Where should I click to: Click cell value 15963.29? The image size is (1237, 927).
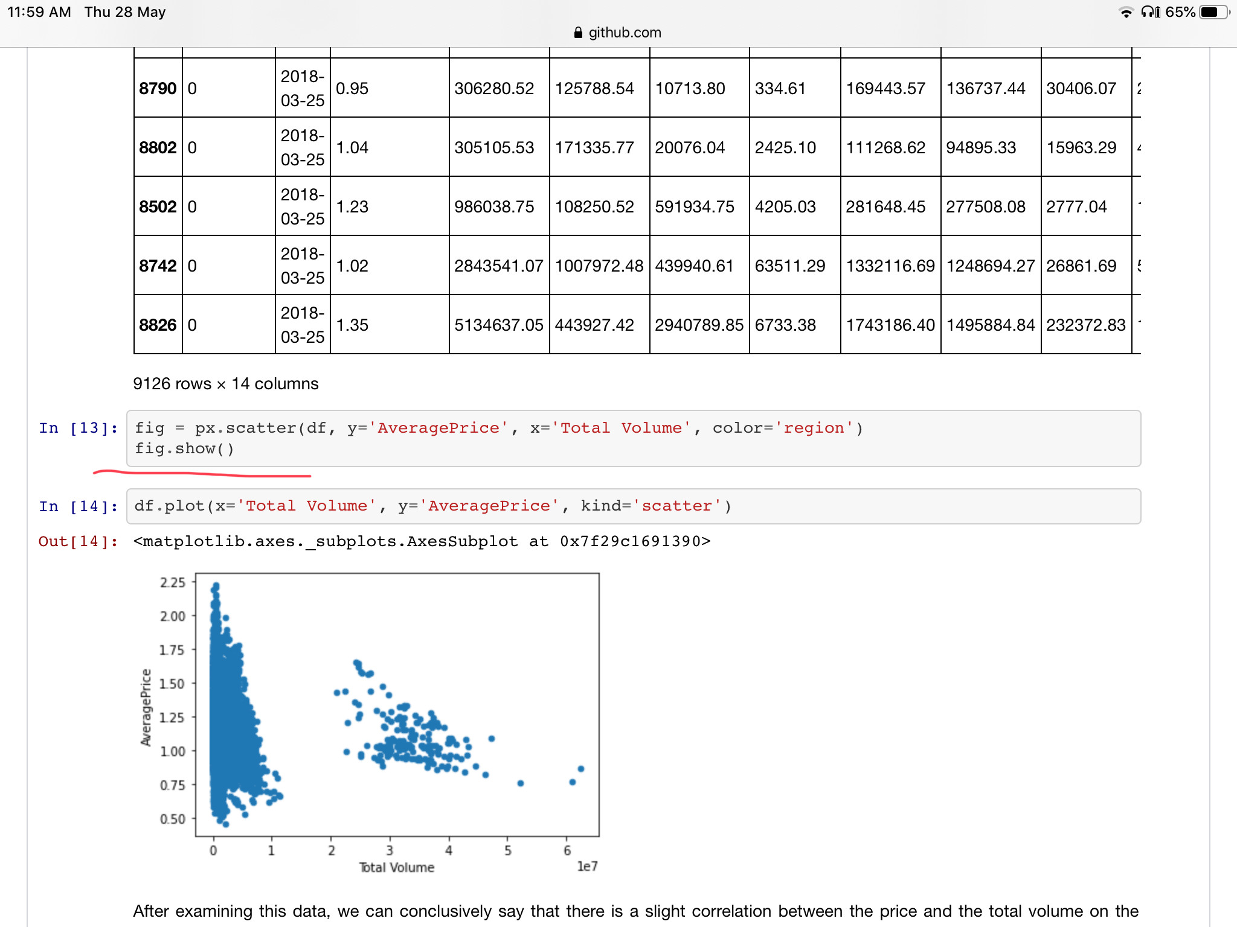pyautogui.click(x=1081, y=147)
